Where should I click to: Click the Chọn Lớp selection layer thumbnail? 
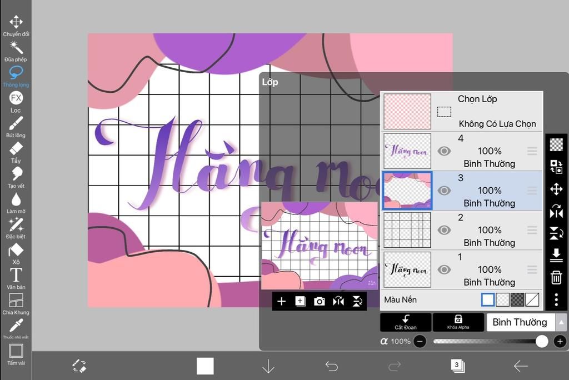407,112
